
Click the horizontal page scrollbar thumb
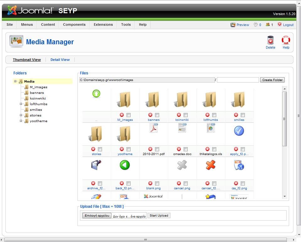146,240
